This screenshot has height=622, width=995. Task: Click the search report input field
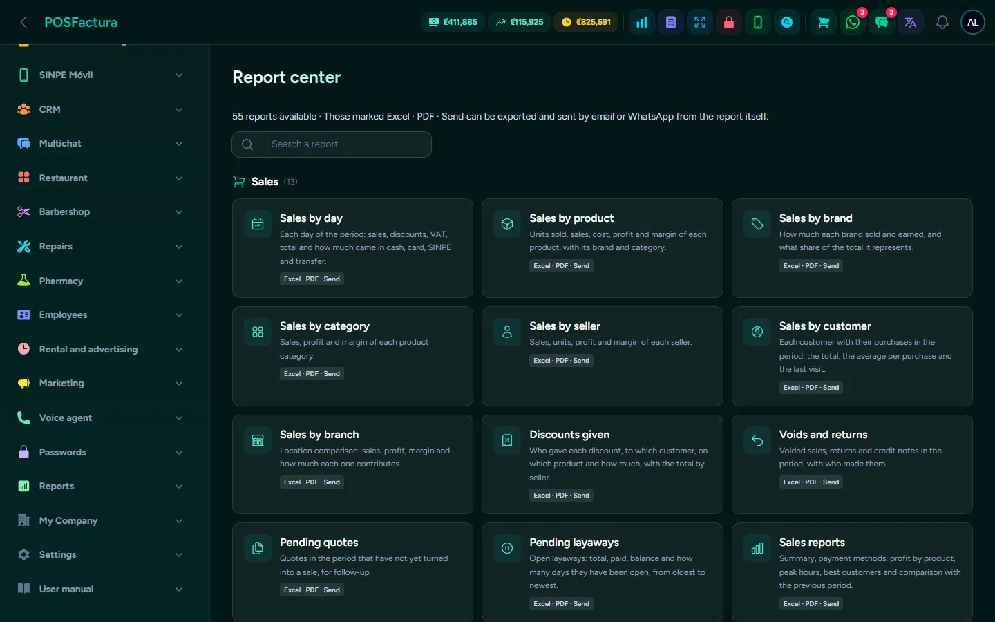[347, 144]
